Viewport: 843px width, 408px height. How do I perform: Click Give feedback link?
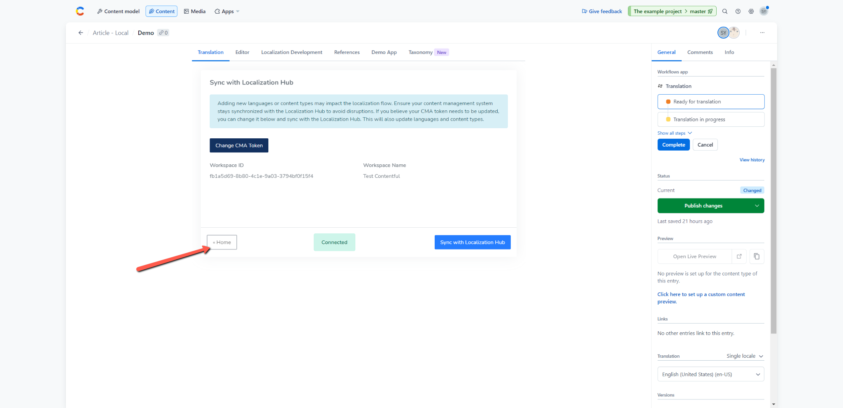(x=602, y=11)
